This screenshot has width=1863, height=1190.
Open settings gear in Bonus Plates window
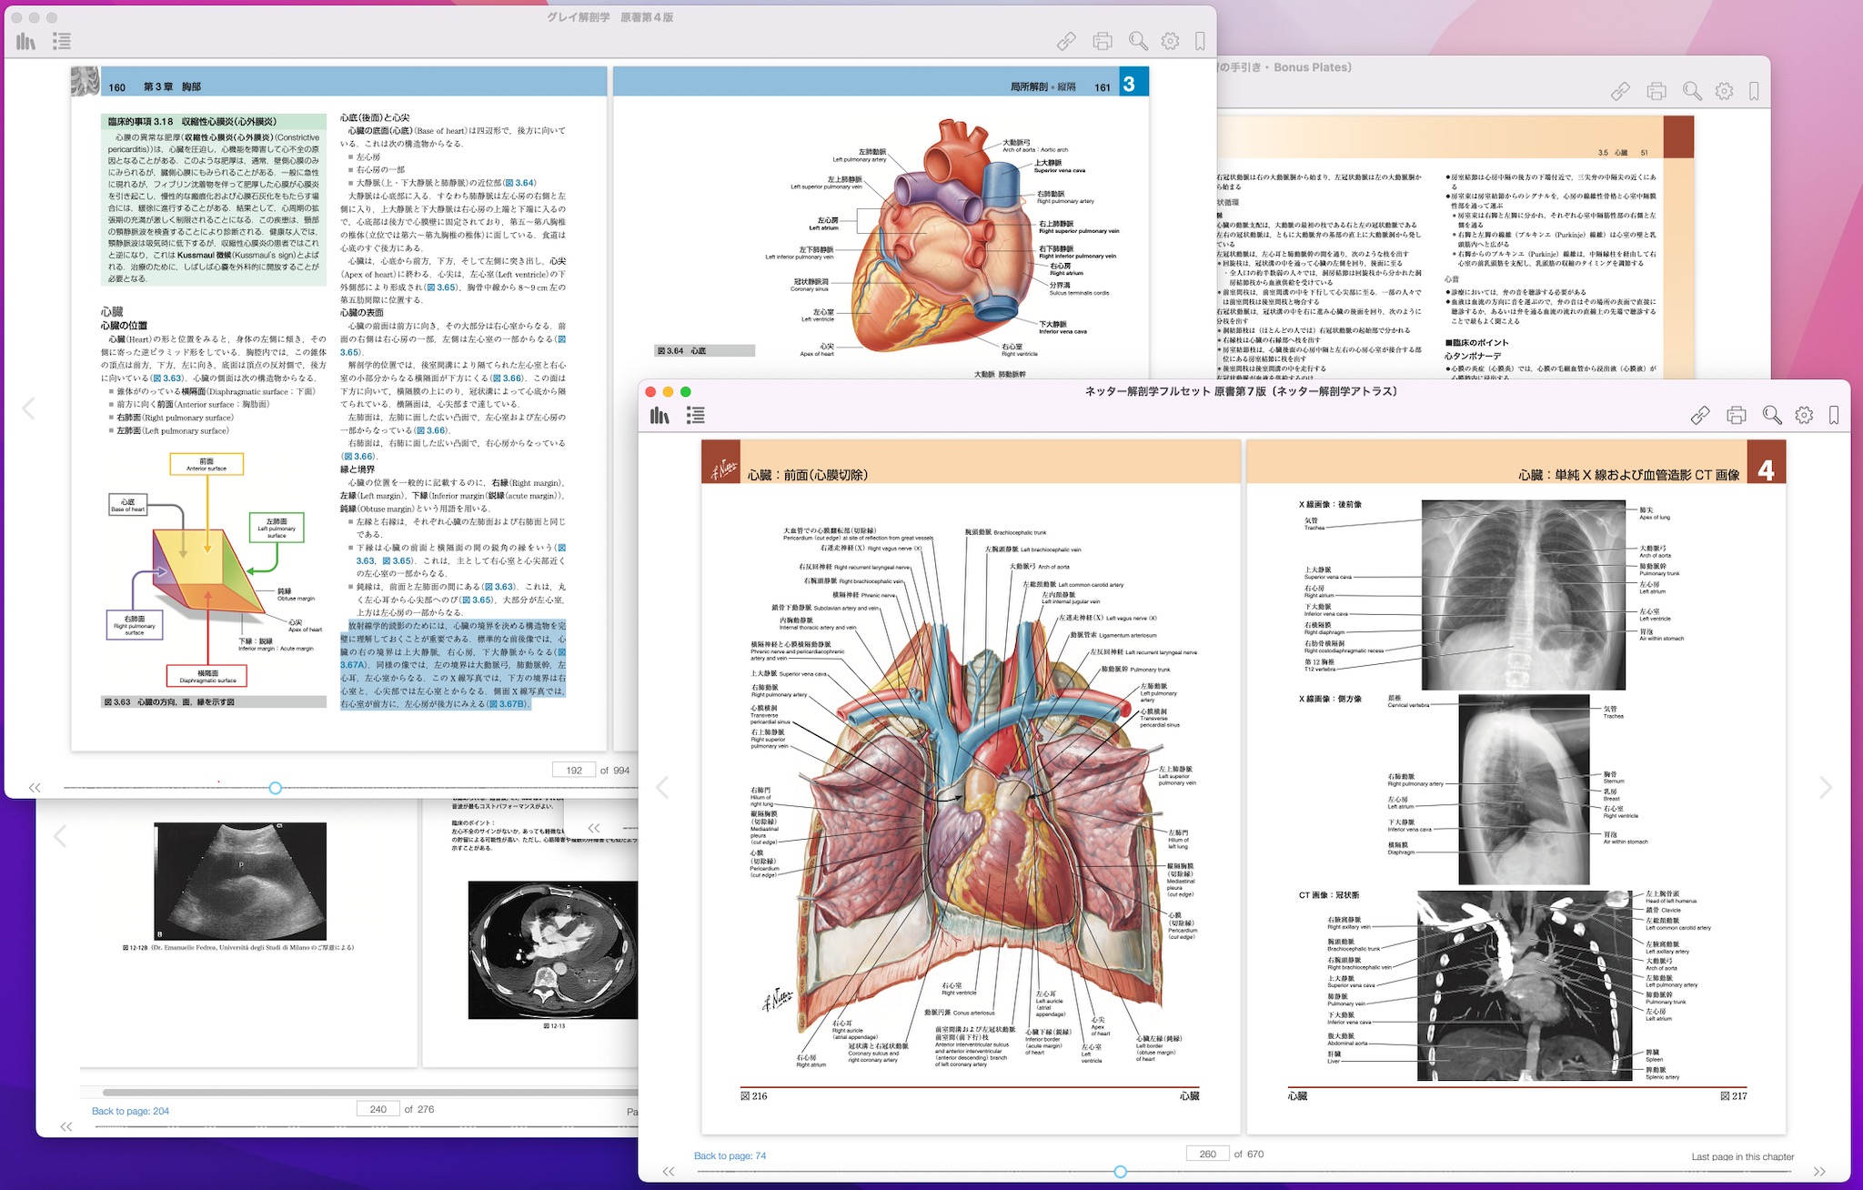click(x=1725, y=91)
